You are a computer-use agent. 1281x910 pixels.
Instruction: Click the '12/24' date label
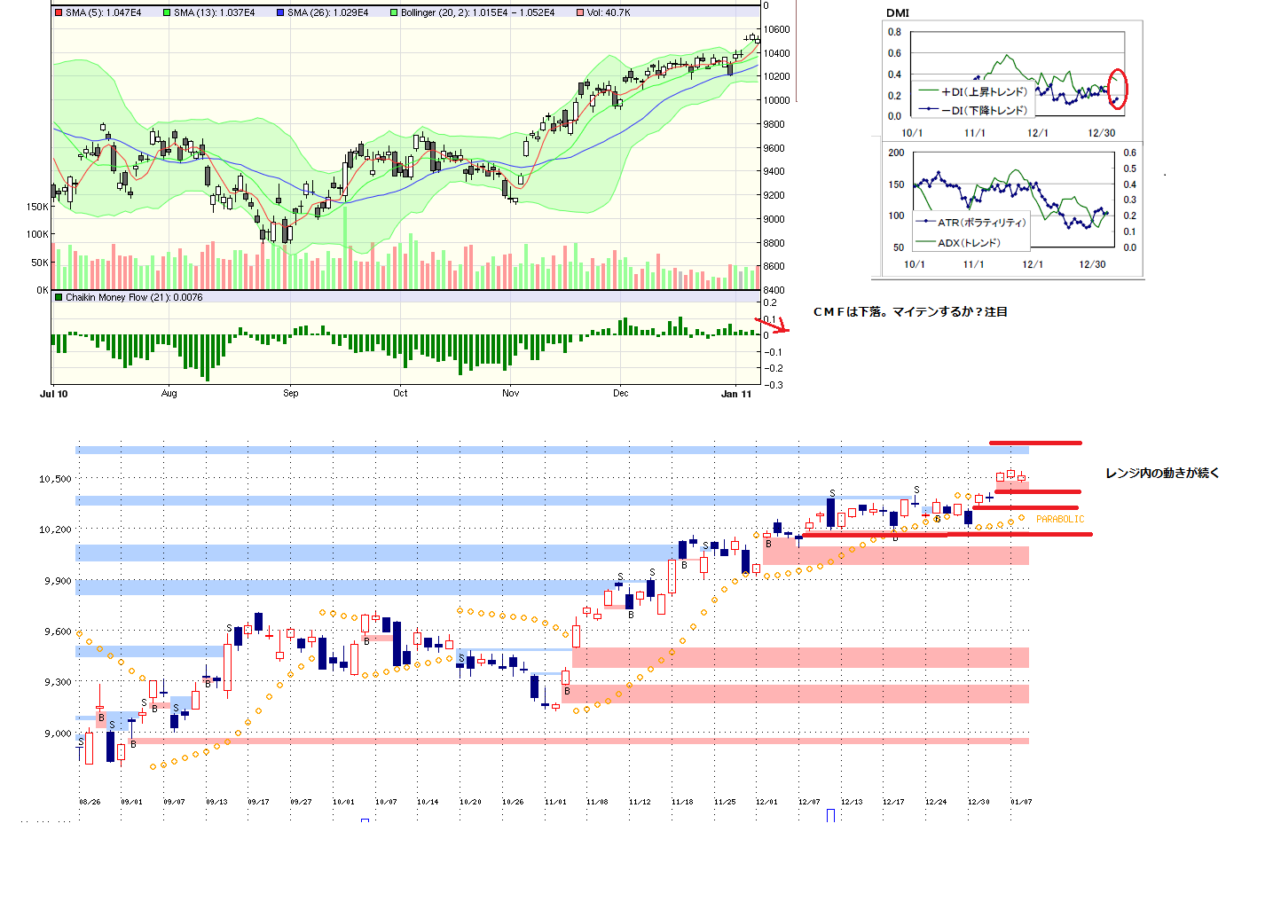pos(936,802)
